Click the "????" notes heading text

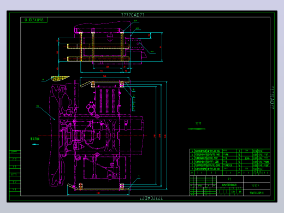pyautogui.click(x=198, y=123)
